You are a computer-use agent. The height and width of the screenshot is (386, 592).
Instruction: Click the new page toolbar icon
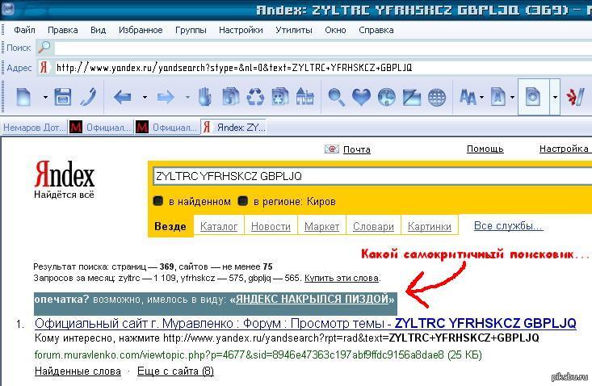23,98
